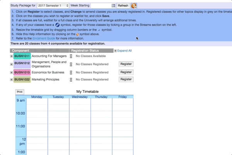Hide help using the question mark icon
Viewport: 232px width, 155px height.
134,6
